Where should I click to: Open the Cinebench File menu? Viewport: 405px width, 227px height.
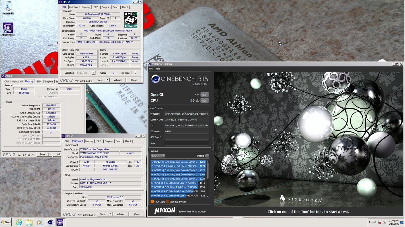151,69
